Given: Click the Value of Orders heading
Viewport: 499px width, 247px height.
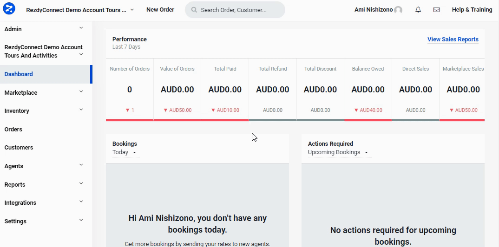Looking at the screenshot, I should pyautogui.click(x=177, y=69).
